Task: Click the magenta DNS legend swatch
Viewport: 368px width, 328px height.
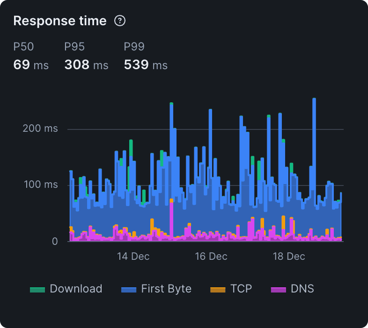Action: pos(279,290)
